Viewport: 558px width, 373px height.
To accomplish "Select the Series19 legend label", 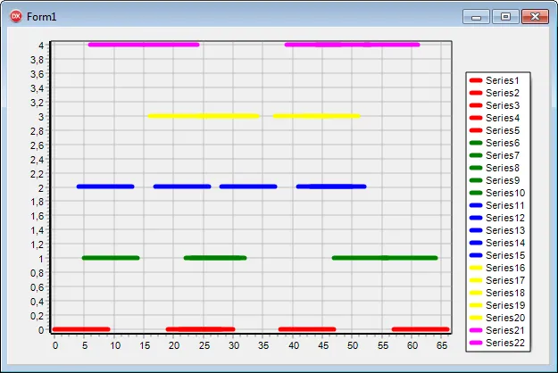I will [505, 305].
